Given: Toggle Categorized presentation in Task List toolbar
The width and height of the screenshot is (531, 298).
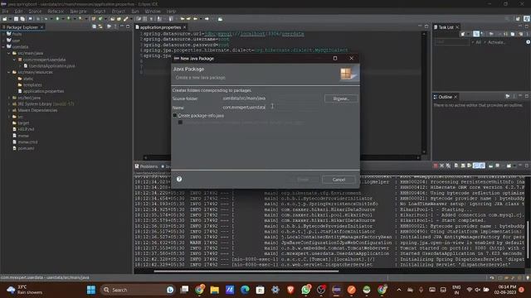Looking at the screenshot, I should click(476, 34).
